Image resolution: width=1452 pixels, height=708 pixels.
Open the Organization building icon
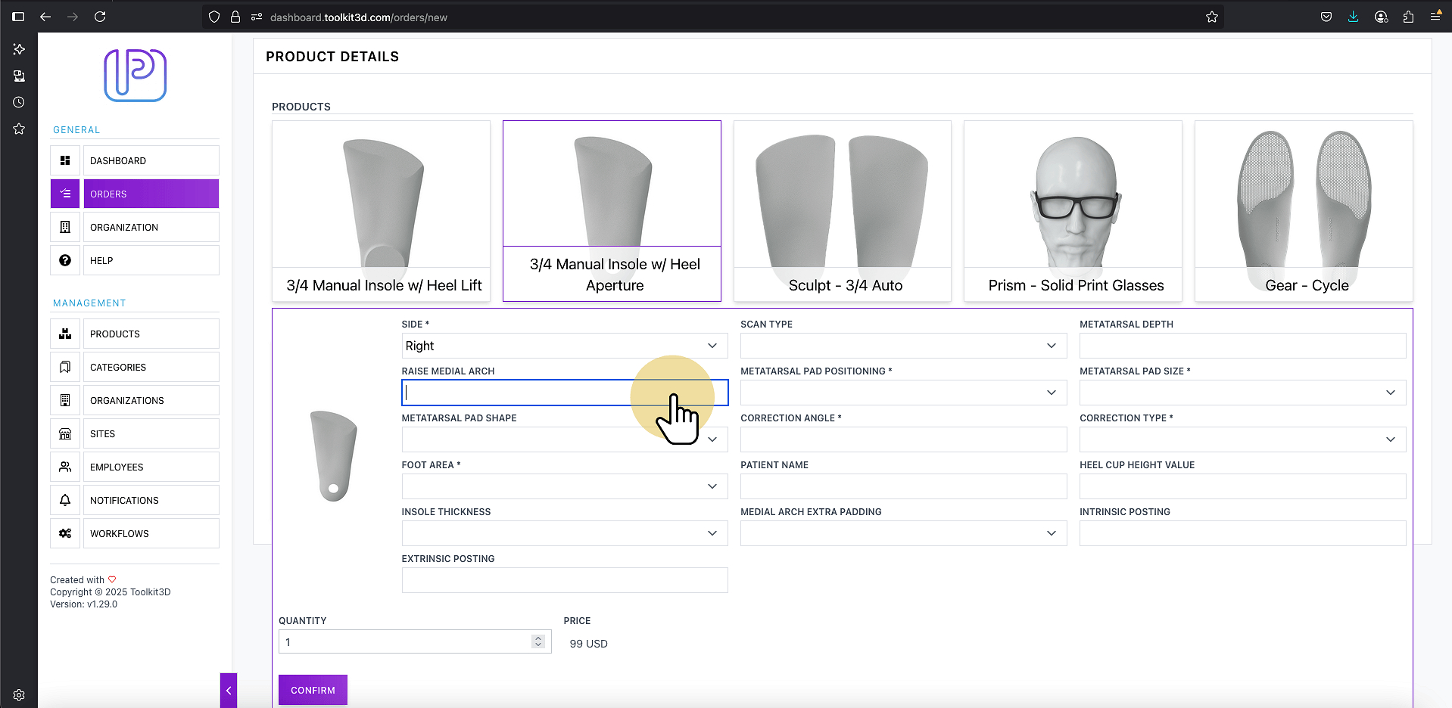point(65,227)
